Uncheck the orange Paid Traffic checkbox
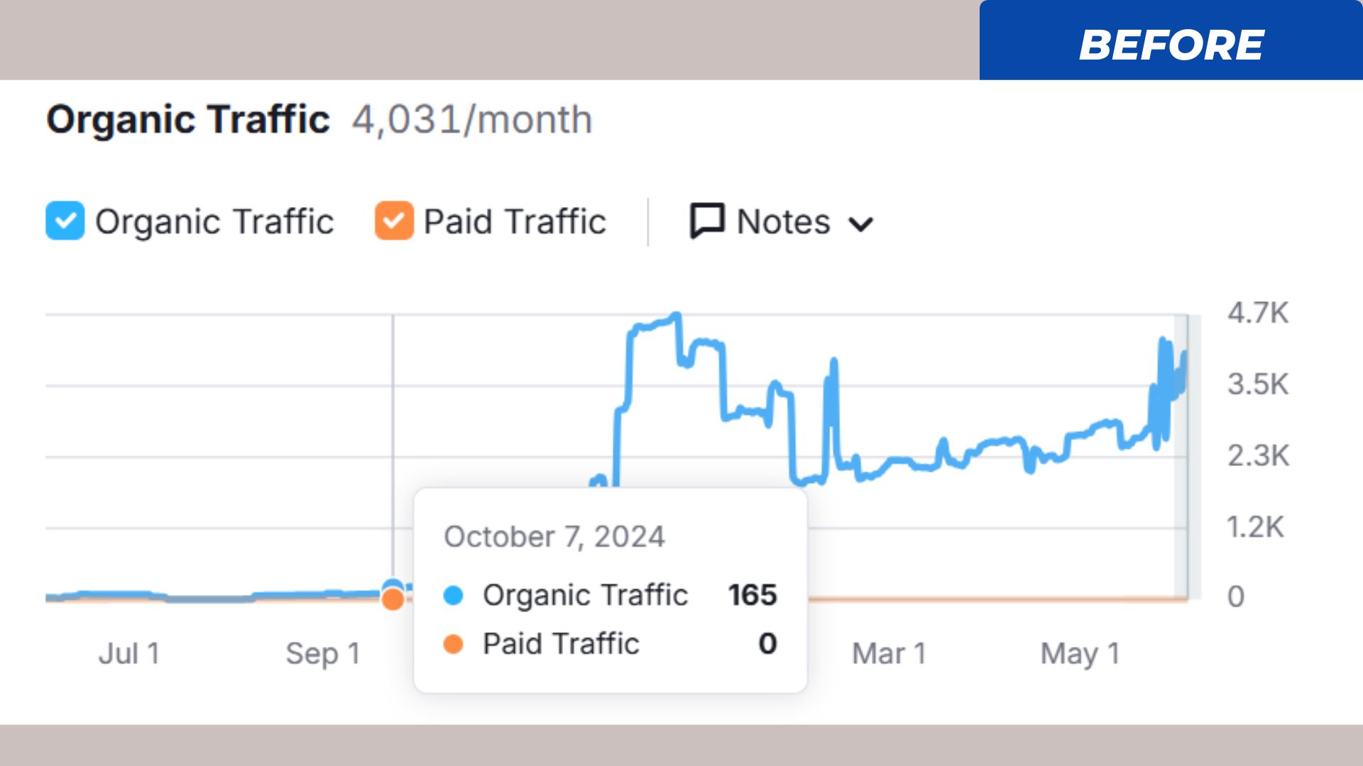 394,221
